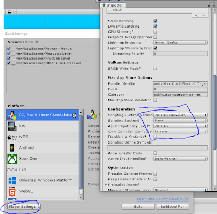
Task: Open the C++ Compiler Configuration dropdown
Action: coord(180,132)
